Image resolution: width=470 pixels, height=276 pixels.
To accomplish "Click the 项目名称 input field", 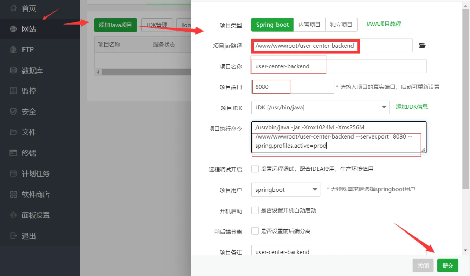I will (339, 66).
